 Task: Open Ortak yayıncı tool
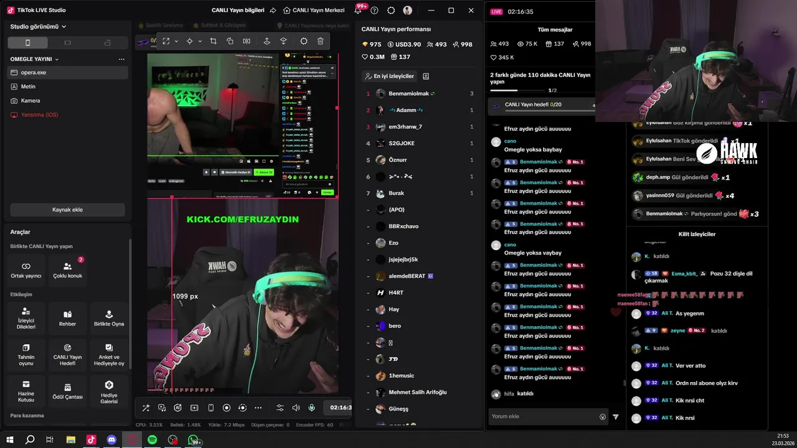[x=26, y=269]
